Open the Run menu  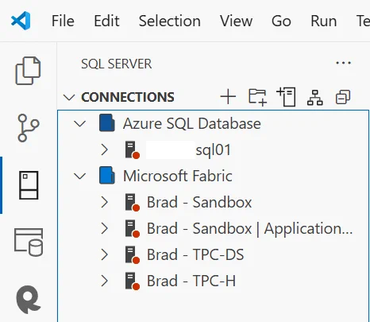(324, 21)
